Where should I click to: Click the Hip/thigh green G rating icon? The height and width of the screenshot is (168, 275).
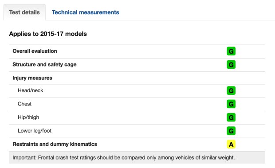pos(231,117)
